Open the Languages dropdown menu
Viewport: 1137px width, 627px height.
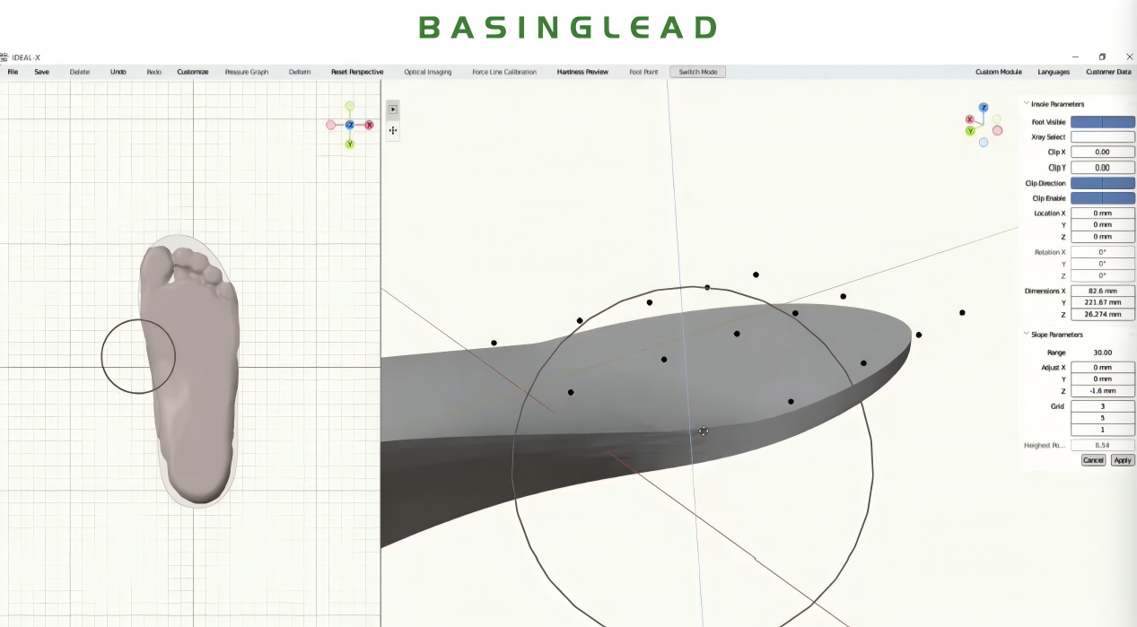point(1054,72)
